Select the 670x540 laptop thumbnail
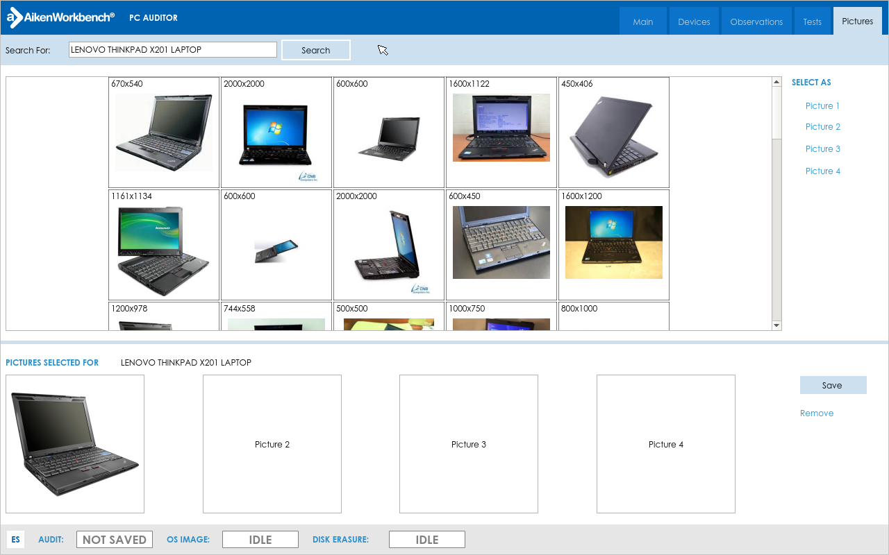The image size is (889, 555). pos(164,133)
